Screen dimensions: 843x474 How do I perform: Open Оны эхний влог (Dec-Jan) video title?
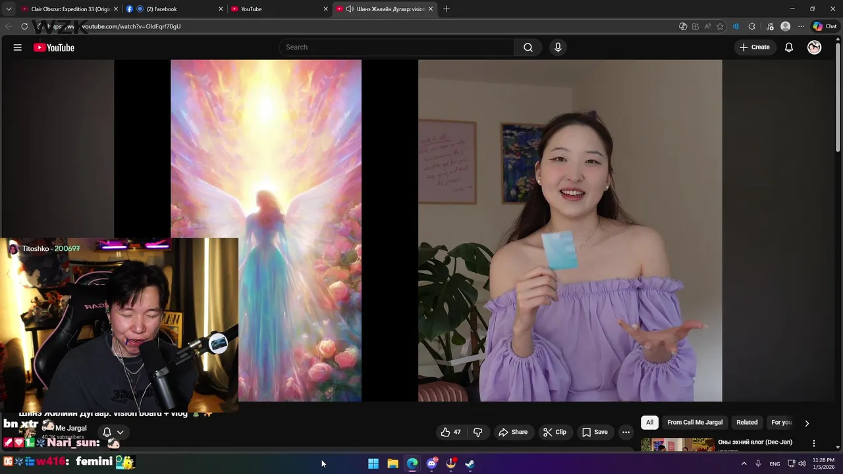(755, 442)
